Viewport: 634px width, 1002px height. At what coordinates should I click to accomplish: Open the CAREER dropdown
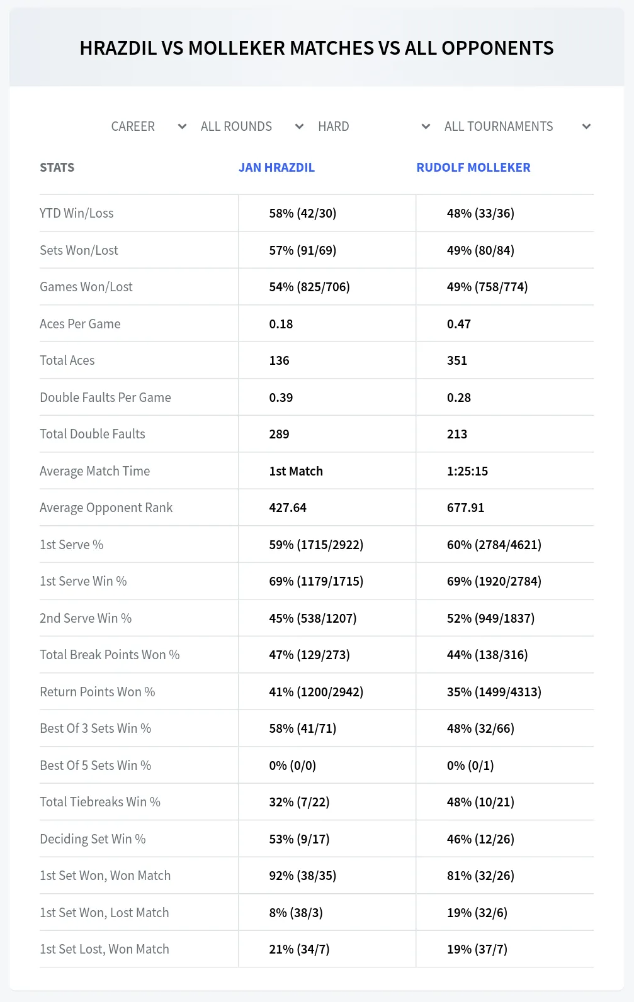click(149, 126)
